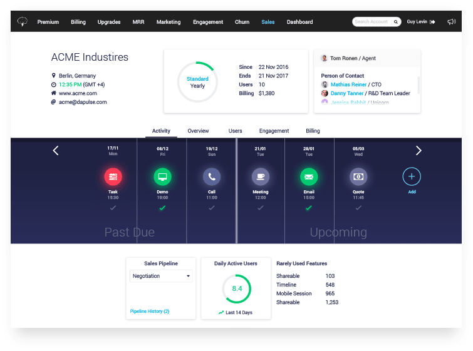Switch to the Activity tab
Screen dimensions: 473x351
(x=161, y=131)
